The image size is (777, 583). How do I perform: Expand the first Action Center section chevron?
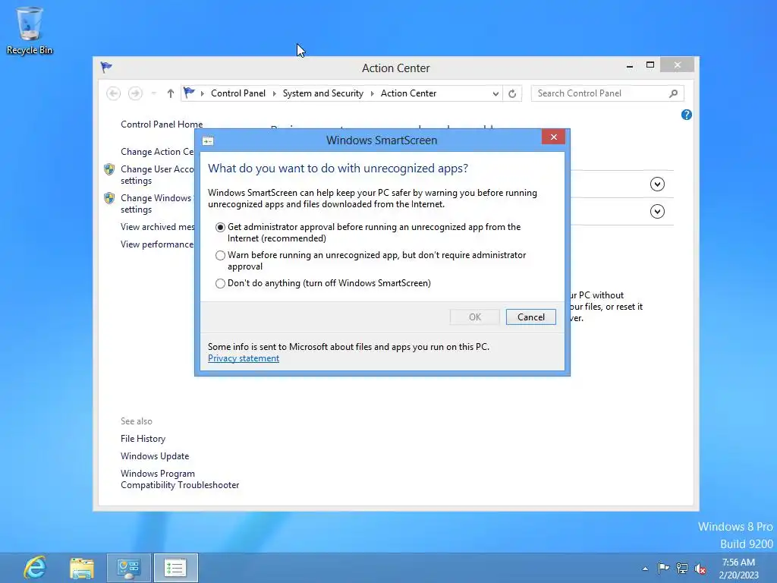[x=657, y=184]
